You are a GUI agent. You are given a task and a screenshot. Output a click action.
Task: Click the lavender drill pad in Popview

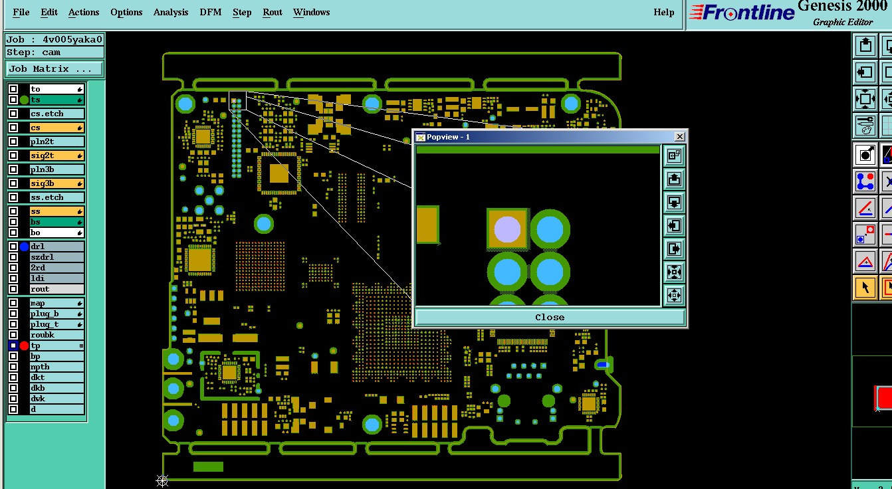[x=508, y=229]
